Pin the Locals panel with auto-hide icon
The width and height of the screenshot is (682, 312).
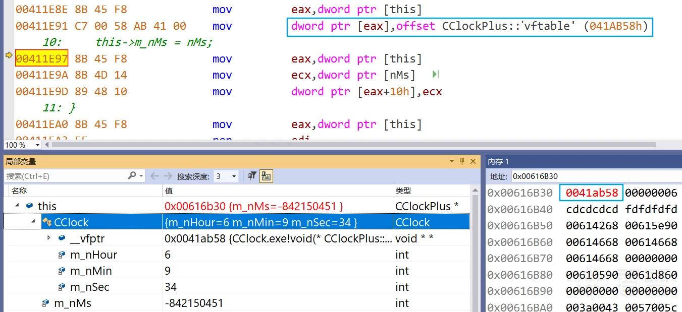[x=462, y=161]
